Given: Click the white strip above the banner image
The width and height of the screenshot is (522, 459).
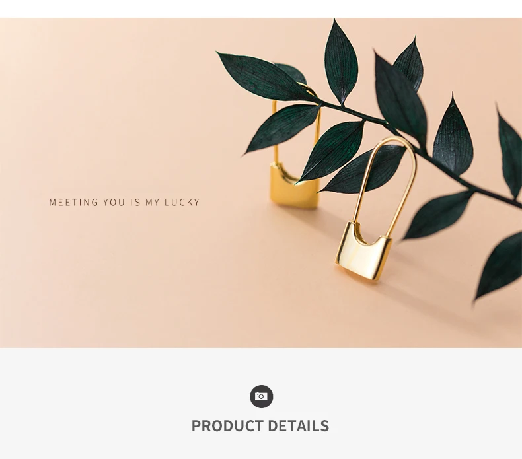Looking at the screenshot, I should pyautogui.click(x=261, y=9).
